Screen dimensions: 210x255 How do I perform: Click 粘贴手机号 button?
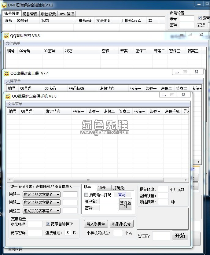click(121, 224)
